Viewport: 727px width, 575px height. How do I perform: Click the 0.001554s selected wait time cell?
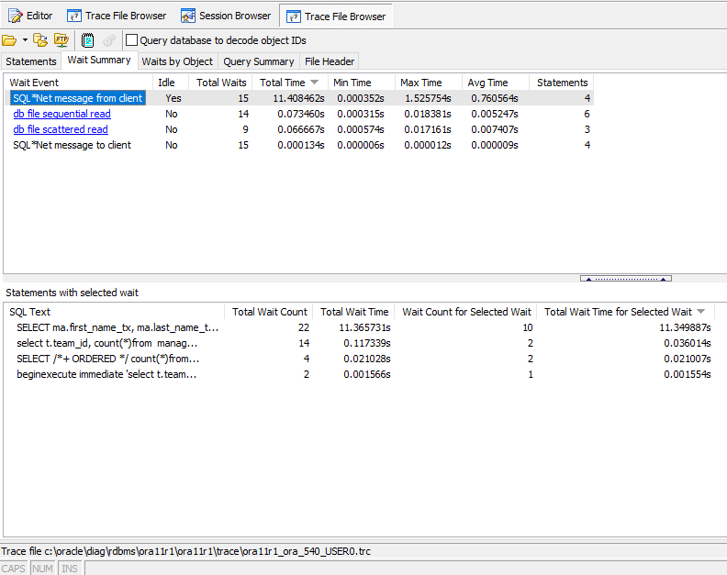tap(688, 374)
